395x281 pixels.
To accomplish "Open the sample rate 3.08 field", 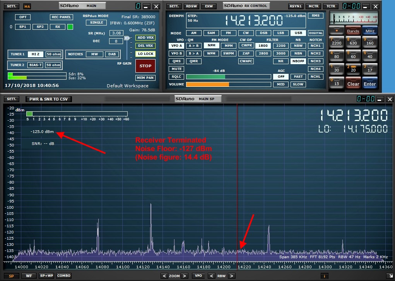I will point(116,33).
